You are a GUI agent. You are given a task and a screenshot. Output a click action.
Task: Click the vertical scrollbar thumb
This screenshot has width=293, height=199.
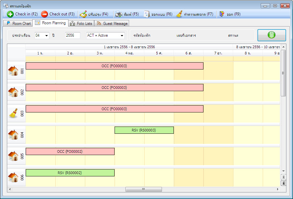click(283, 73)
